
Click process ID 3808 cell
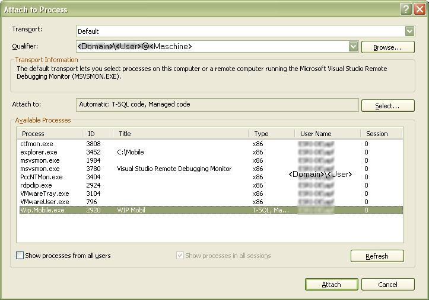93,144
